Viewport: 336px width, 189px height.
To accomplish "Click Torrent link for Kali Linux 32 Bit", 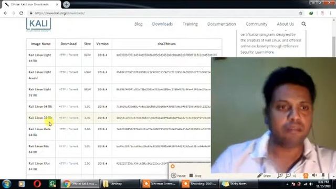I will (x=73, y=118).
